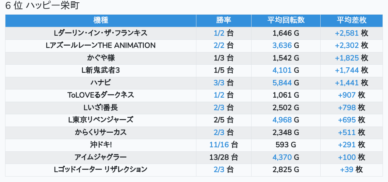Click the 平均回転数 column header
Viewport: 388px width, 182px height.
286,20
